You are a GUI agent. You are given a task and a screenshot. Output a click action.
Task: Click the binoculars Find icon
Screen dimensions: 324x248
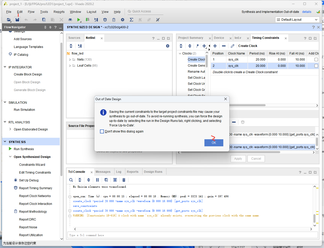coord(70,20)
